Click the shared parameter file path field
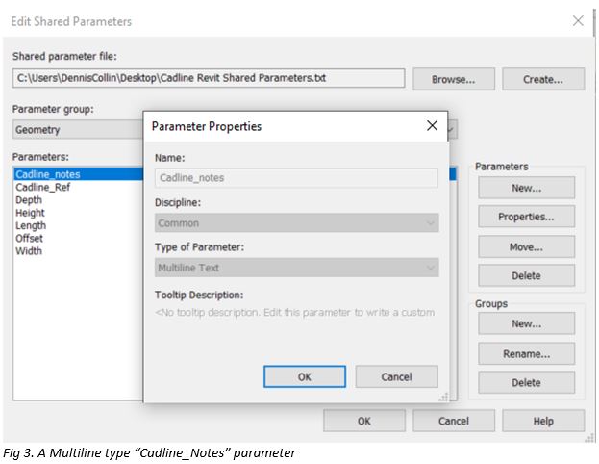Screen dimensions: 599x464 coord(209,78)
